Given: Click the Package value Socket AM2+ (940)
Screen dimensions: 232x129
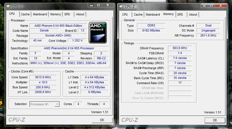Looking at the screenshot, I should 58,36.
